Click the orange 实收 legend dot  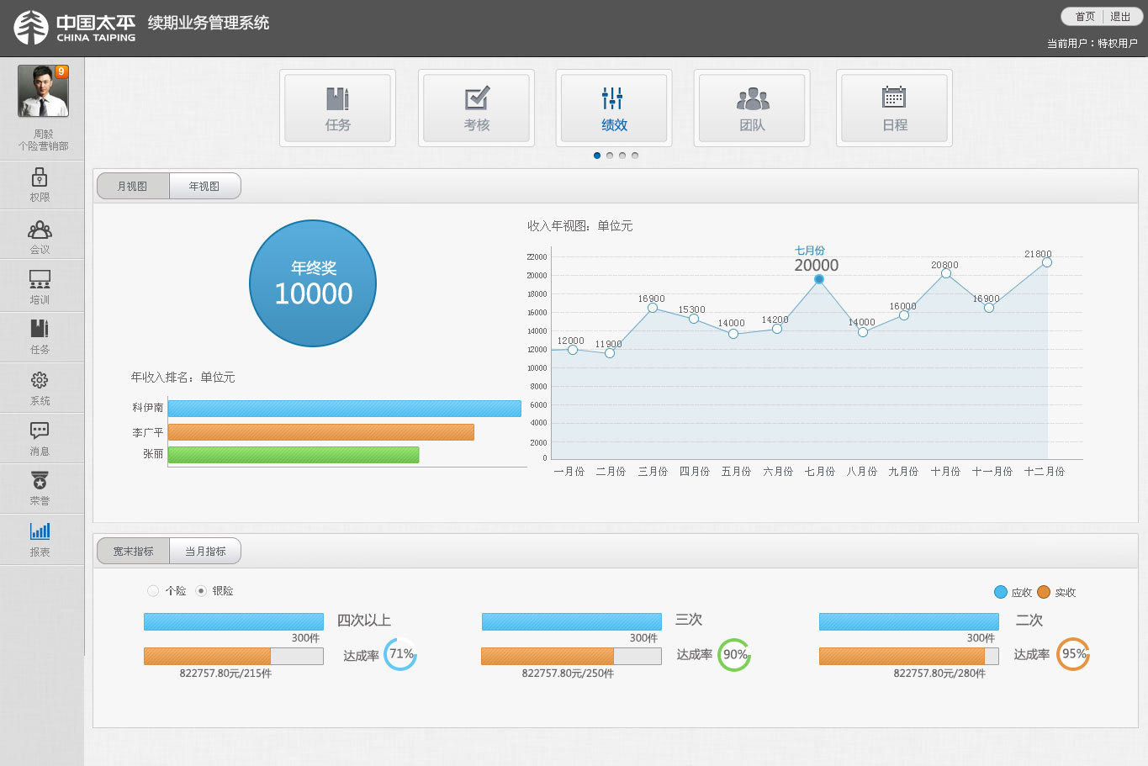1044,592
